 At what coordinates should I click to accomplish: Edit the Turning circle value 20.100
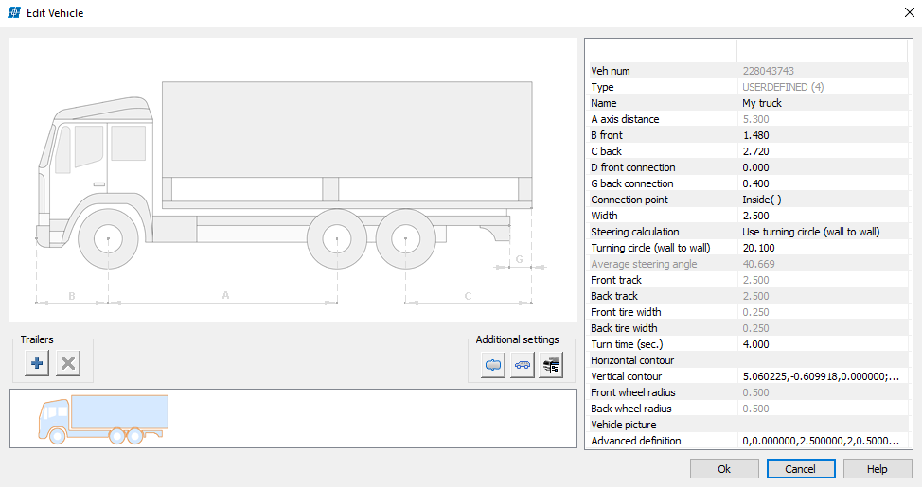(x=820, y=248)
